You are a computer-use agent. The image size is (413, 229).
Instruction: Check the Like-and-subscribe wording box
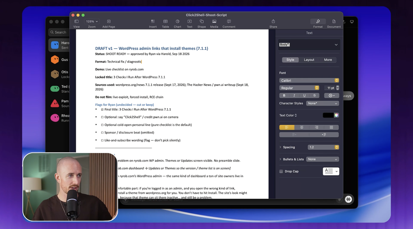(x=102, y=140)
